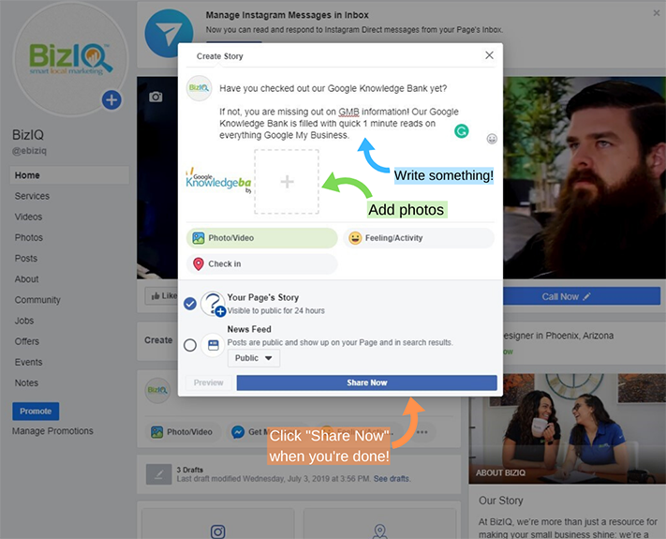
Task: Open the Google Knowledgebank image thumbnail
Action: point(218,182)
